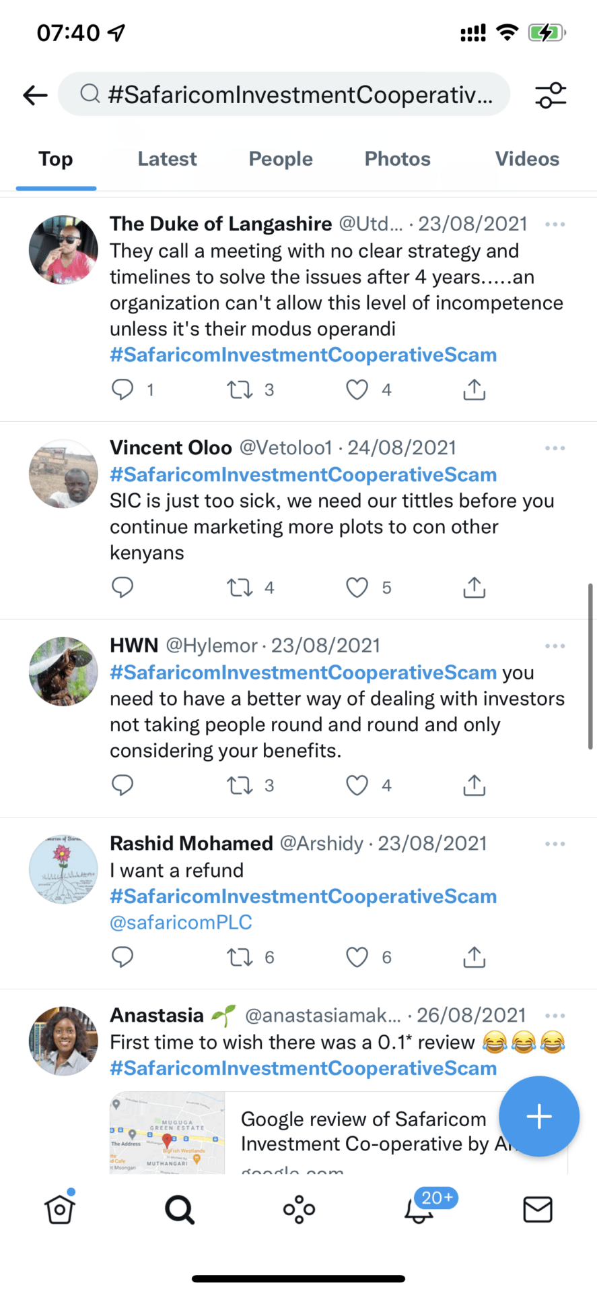This screenshot has height=1294, width=597.
Task: Open the Notifications bell
Action: (419, 1210)
